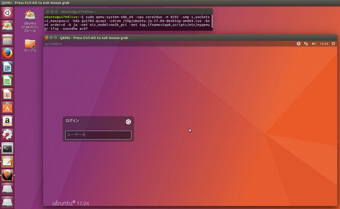Click the ログイン heading in login box
The image size is (340, 209).
pyautogui.click(x=72, y=121)
